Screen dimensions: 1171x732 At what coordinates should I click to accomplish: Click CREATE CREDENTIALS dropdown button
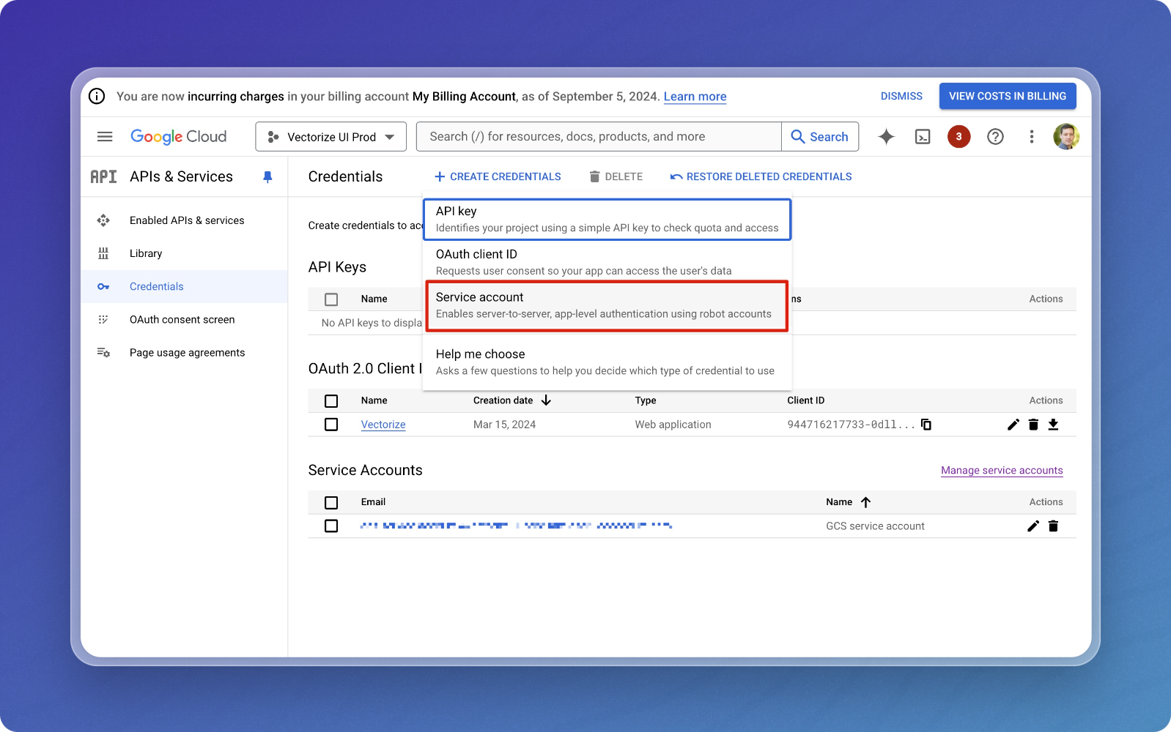pyautogui.click(x=498, y=177)
